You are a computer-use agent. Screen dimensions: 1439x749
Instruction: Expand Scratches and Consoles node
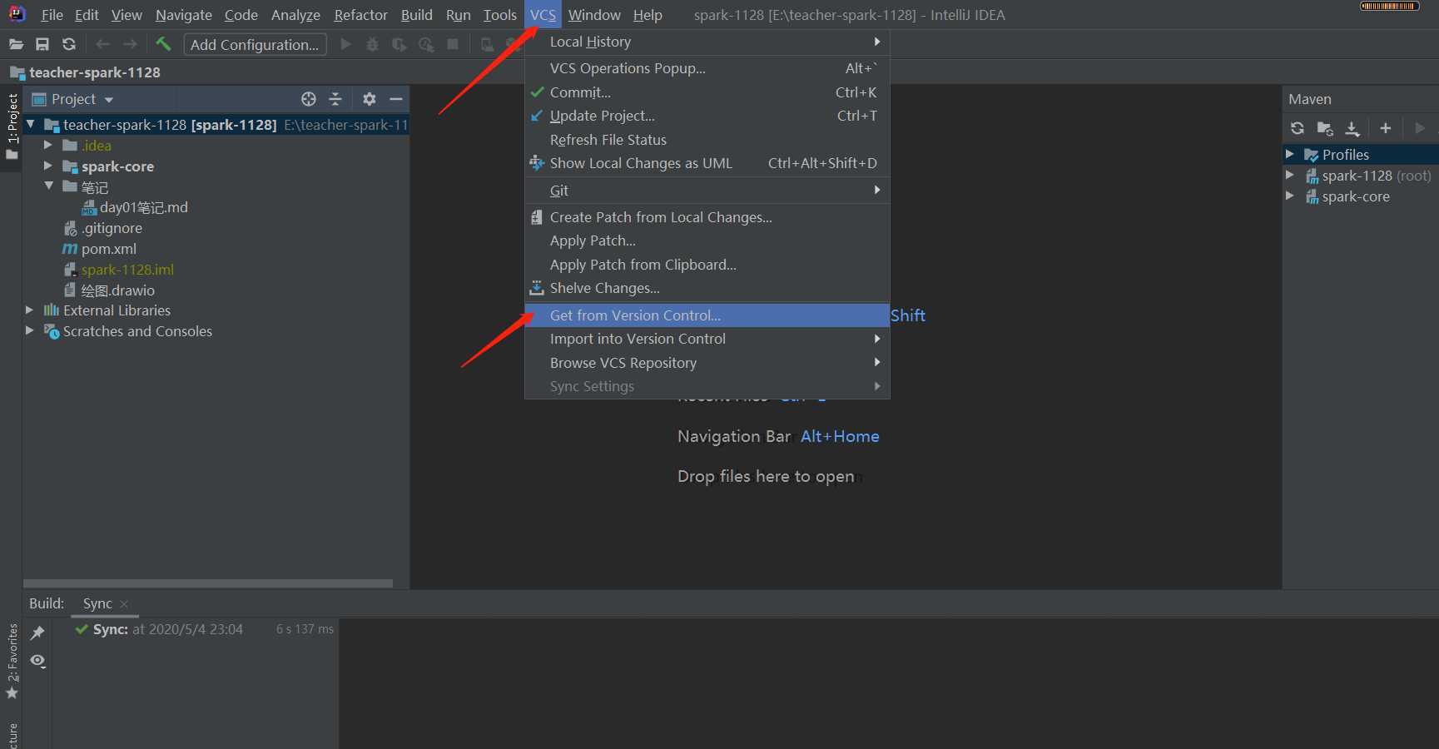coord(30,331)
